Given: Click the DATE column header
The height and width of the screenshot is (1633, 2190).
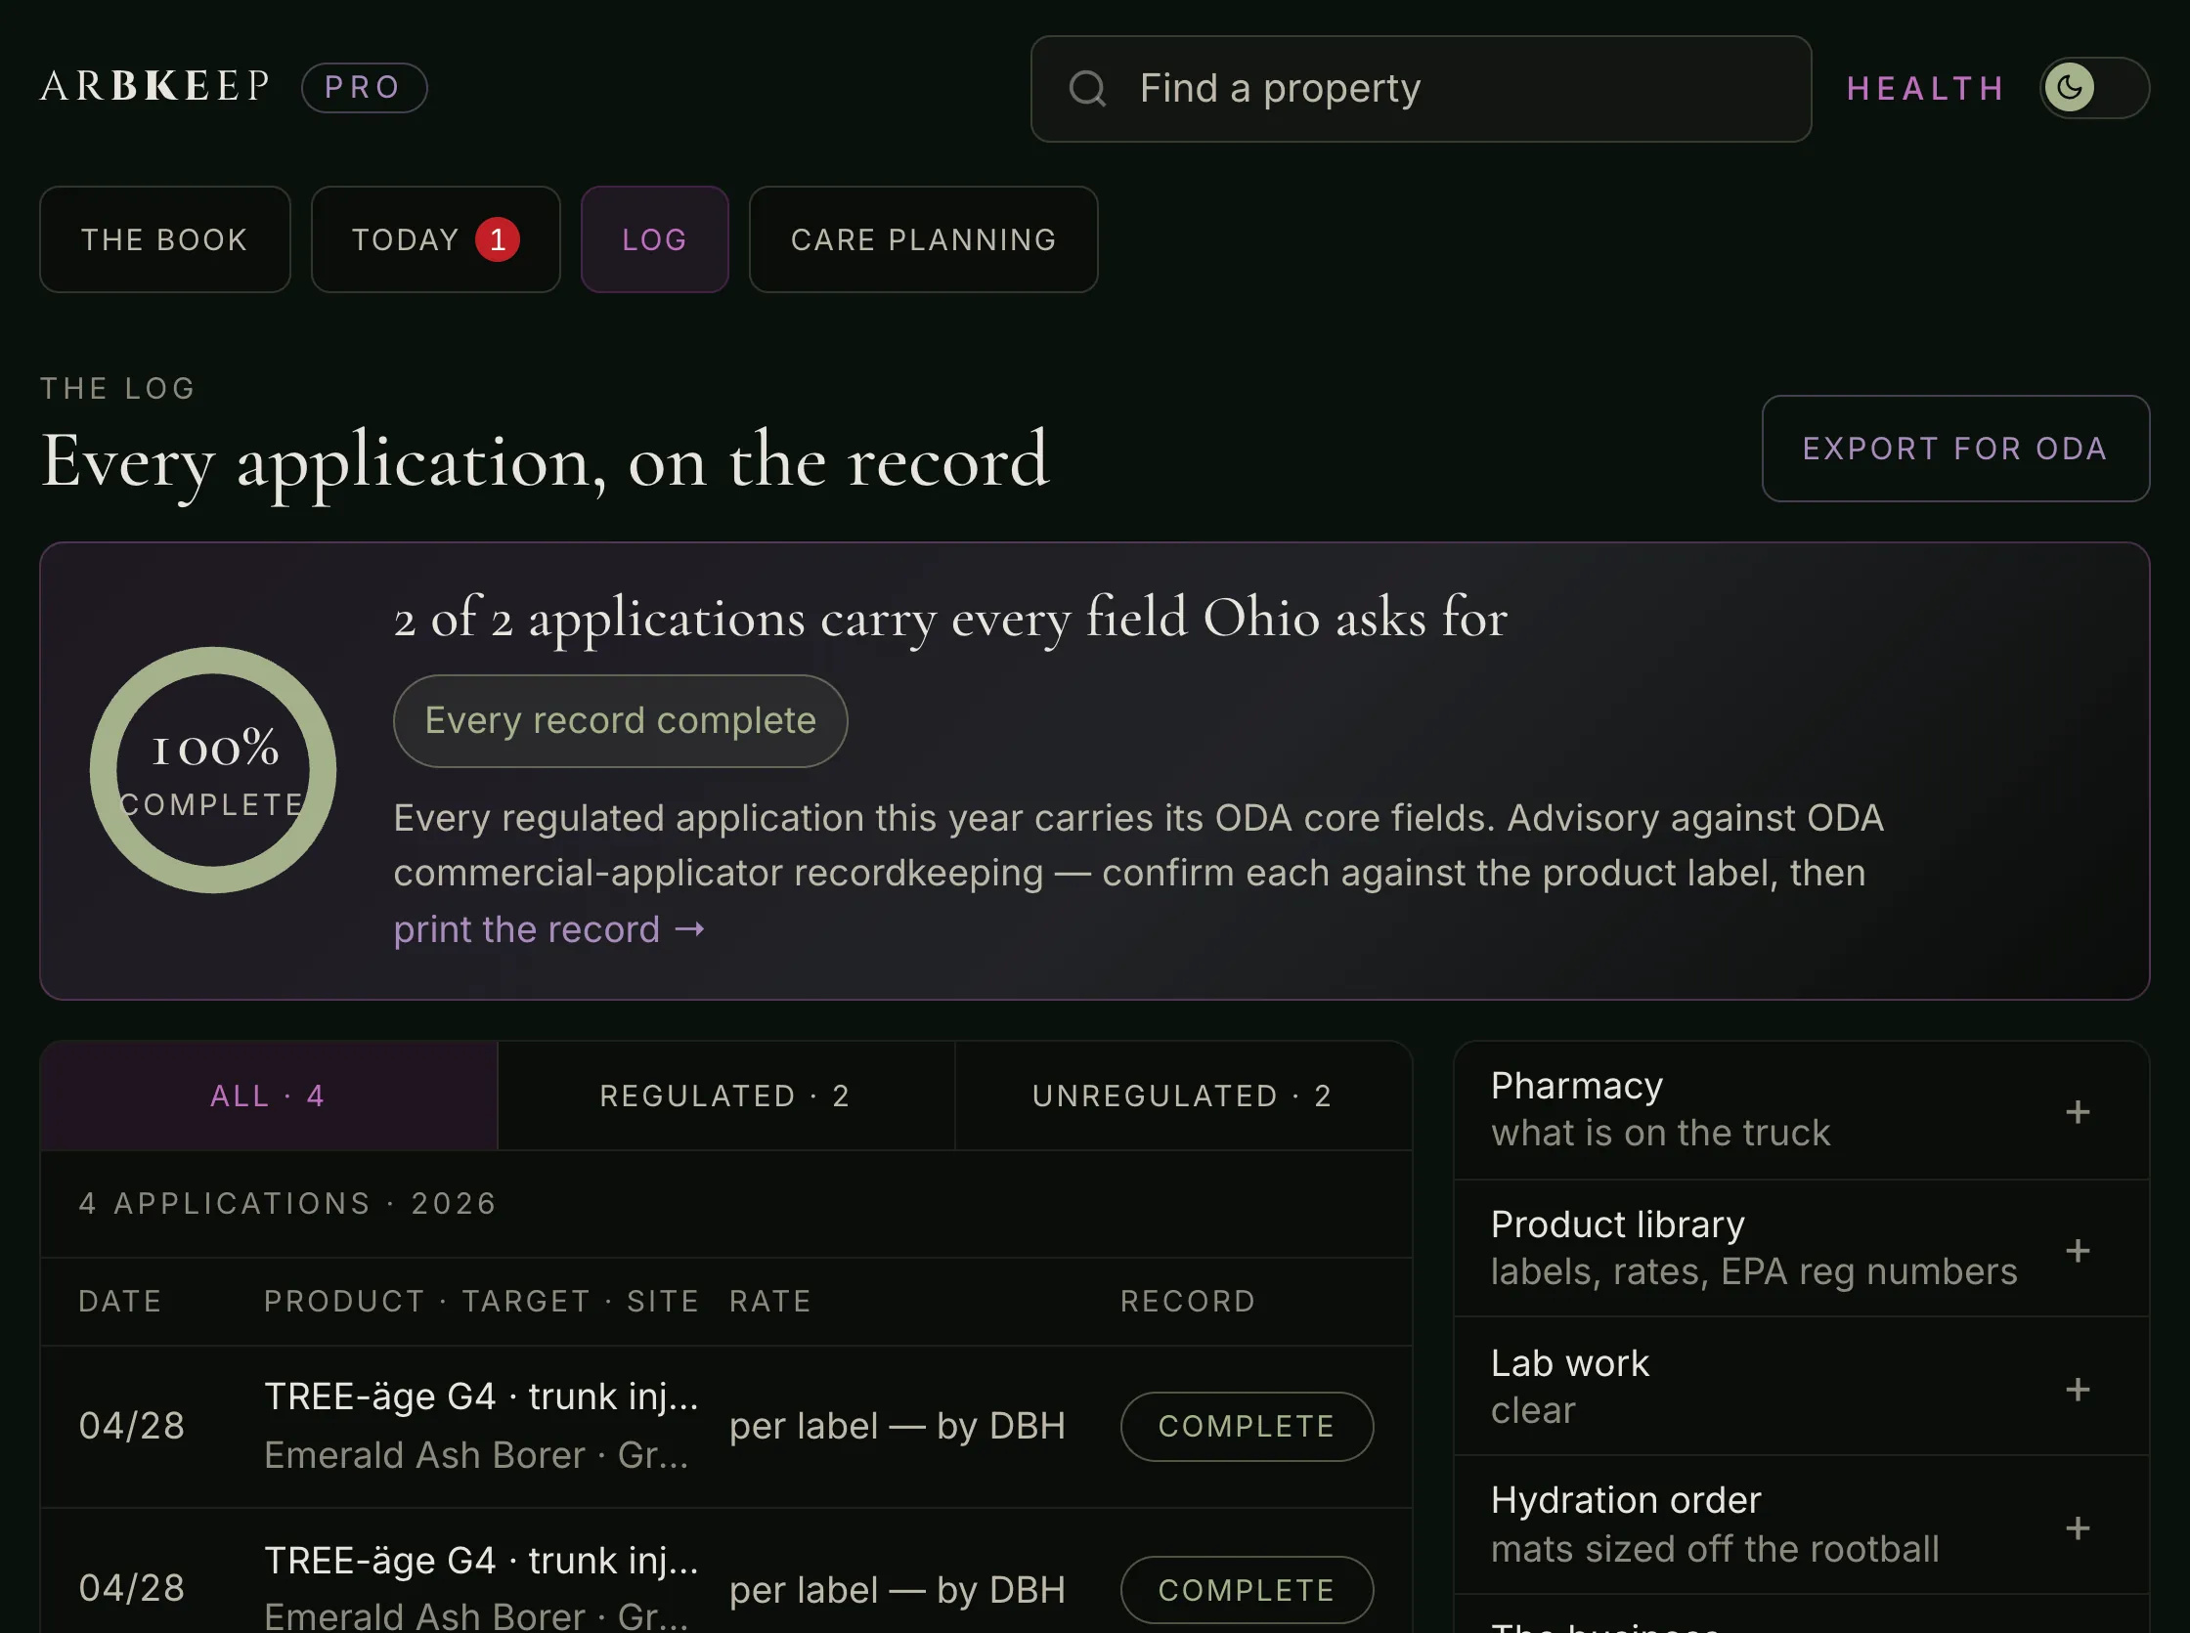Looking at the screenshot, I should click(120, 1301).
